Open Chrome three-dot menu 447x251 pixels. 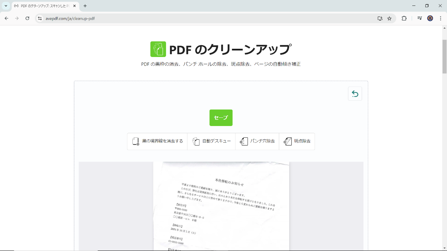pyautogui.click(x=440, y=19)
